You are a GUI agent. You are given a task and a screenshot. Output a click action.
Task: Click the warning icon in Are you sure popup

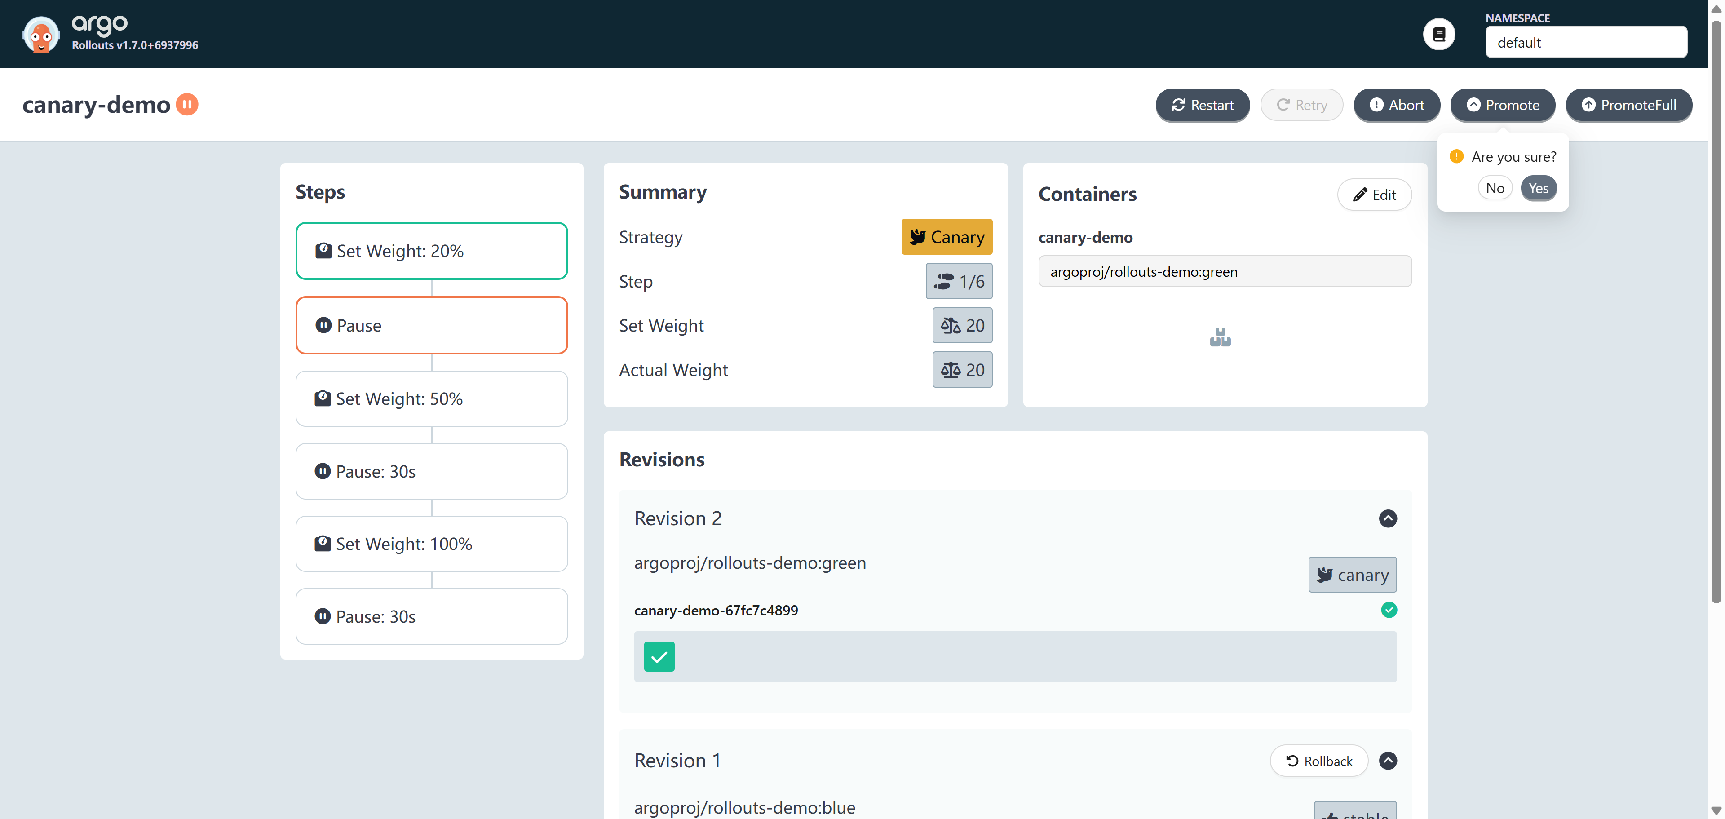click(1456, 156)
